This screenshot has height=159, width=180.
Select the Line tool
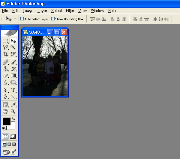[13, 97]
